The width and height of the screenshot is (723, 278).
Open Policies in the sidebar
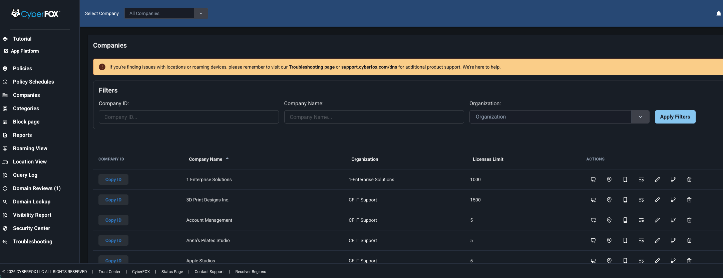pos(22,68)
